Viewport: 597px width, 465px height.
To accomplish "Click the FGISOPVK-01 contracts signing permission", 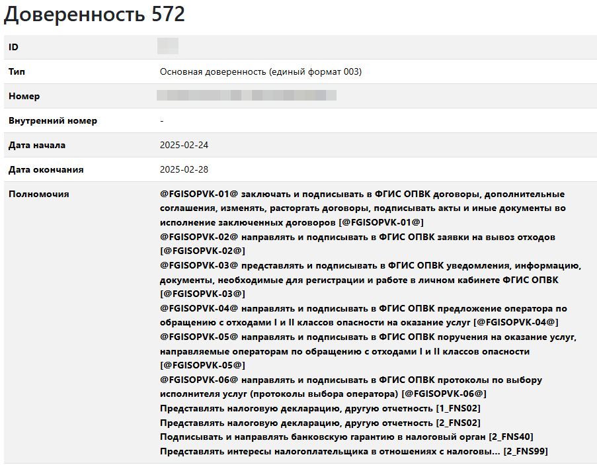I will point(362,208).
